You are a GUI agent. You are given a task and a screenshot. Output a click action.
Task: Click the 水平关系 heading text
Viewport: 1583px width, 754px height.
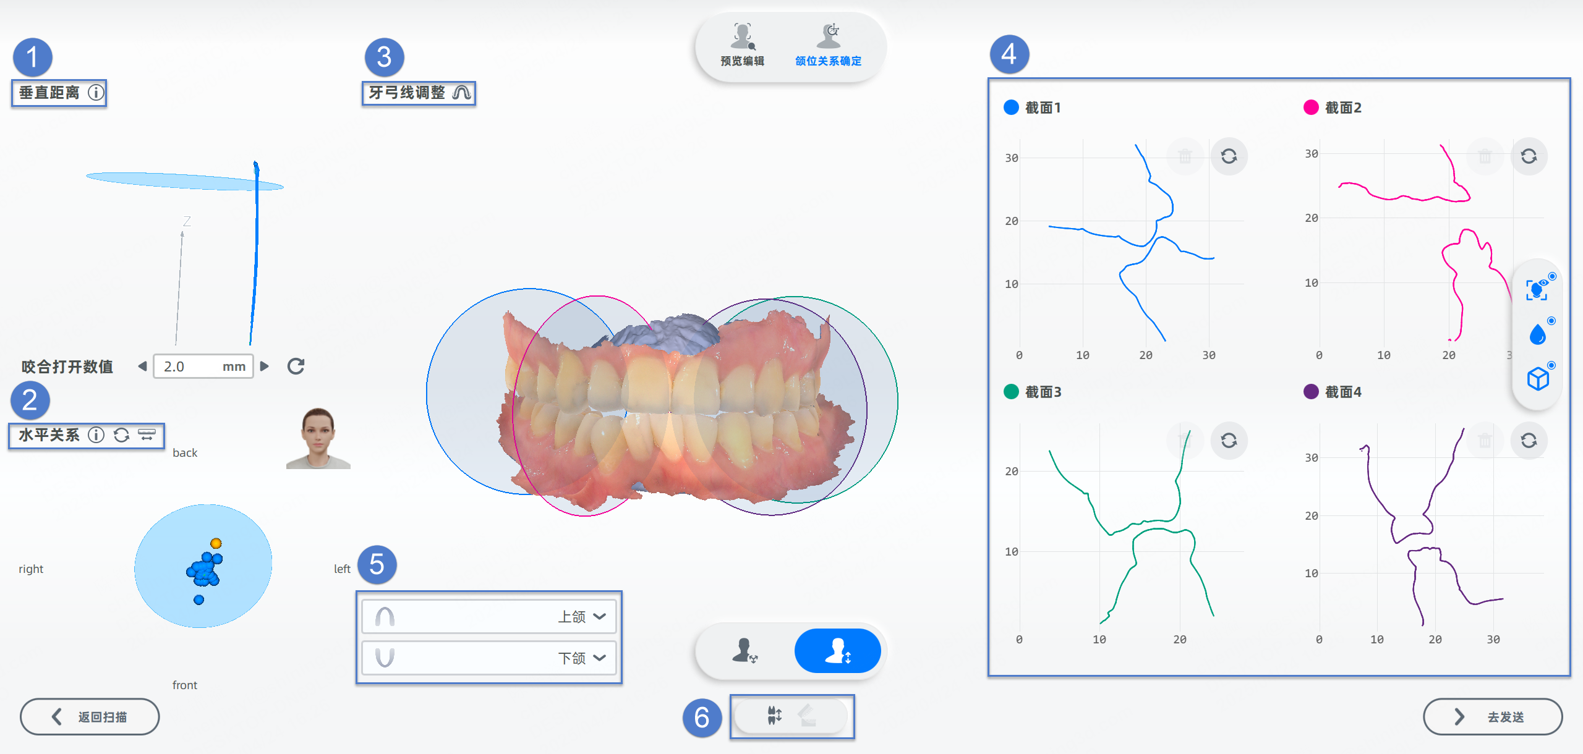click(49, 435)
